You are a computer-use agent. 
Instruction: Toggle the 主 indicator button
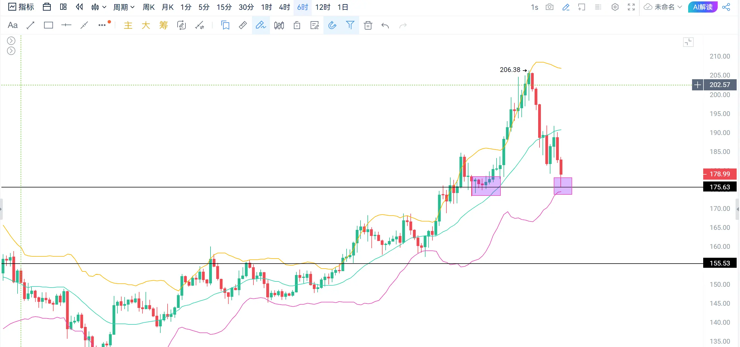tap(128, 25)
